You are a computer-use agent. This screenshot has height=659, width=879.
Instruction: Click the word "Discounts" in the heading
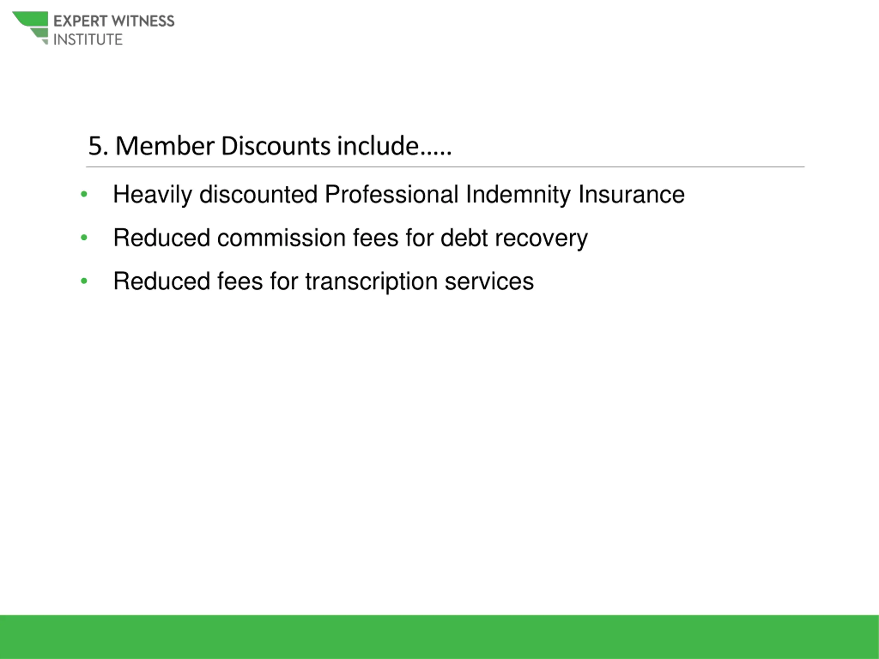275,146
